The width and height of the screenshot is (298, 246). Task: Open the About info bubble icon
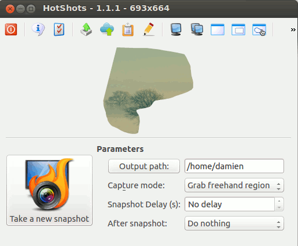tap(38, 29)
